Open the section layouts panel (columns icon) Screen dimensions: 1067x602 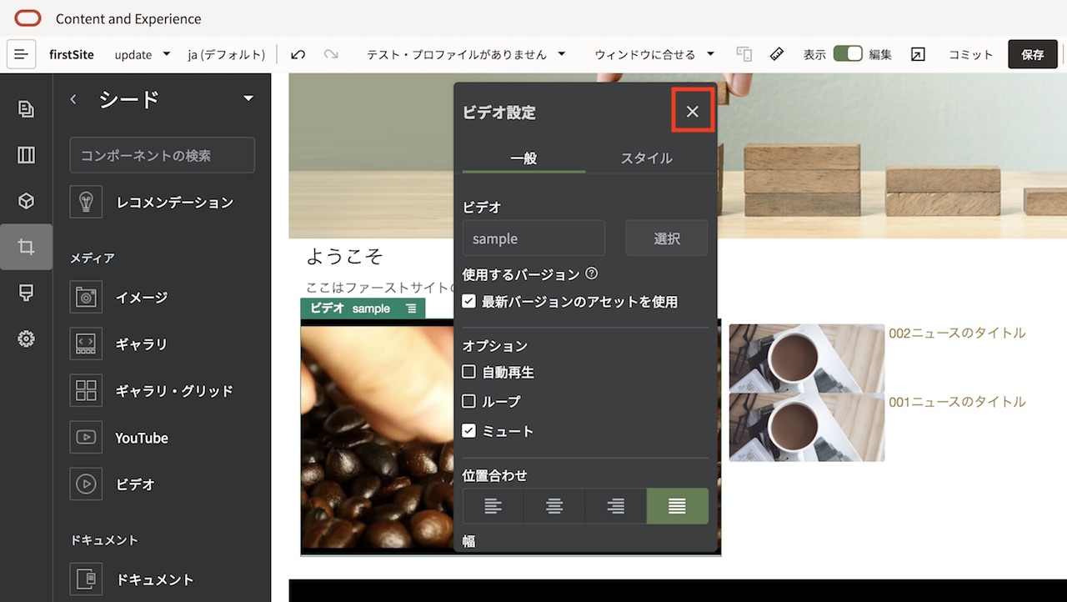click(x=26, y=154)
